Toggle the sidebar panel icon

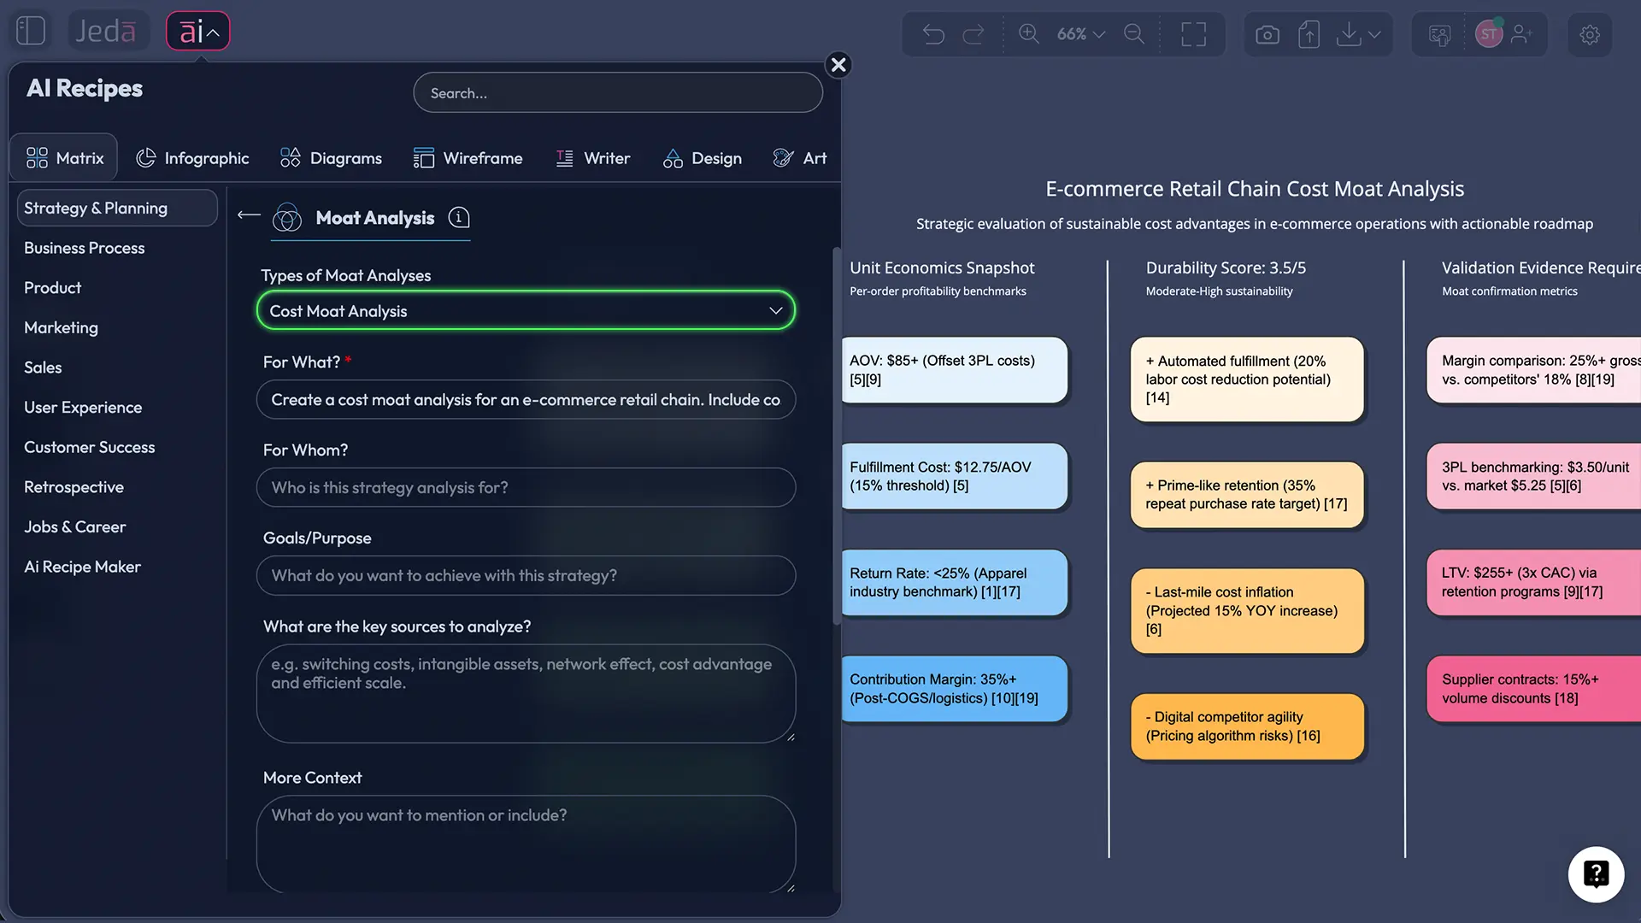point(30,30)
